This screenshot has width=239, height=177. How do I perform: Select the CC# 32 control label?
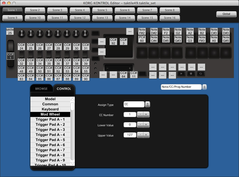click(x=21, y=62)
